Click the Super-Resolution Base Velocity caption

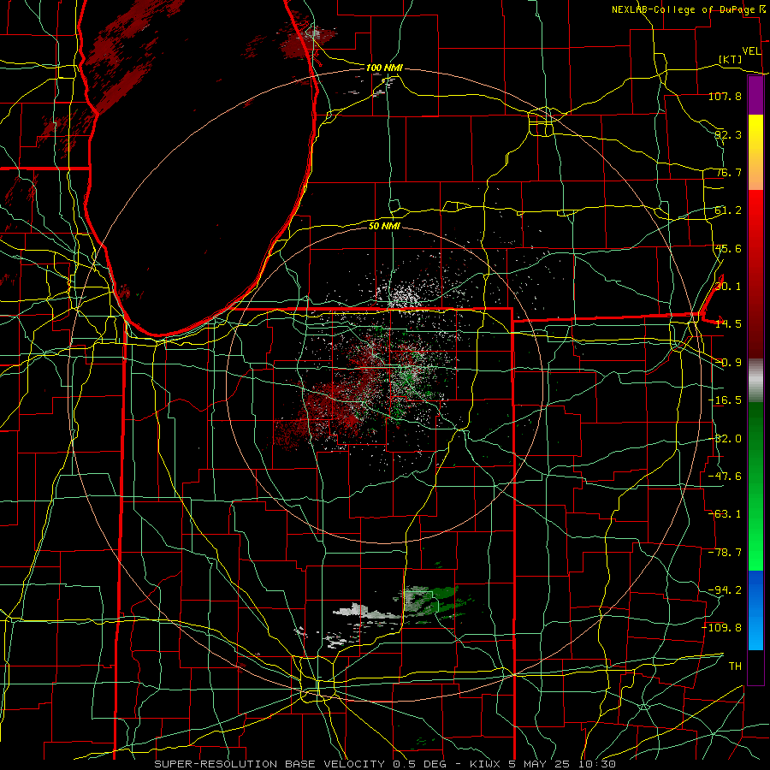tap(384, 764)
